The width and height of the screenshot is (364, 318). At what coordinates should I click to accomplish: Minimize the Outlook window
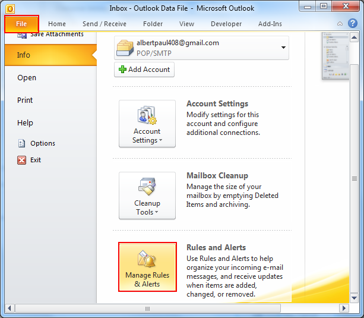point(308,7)
